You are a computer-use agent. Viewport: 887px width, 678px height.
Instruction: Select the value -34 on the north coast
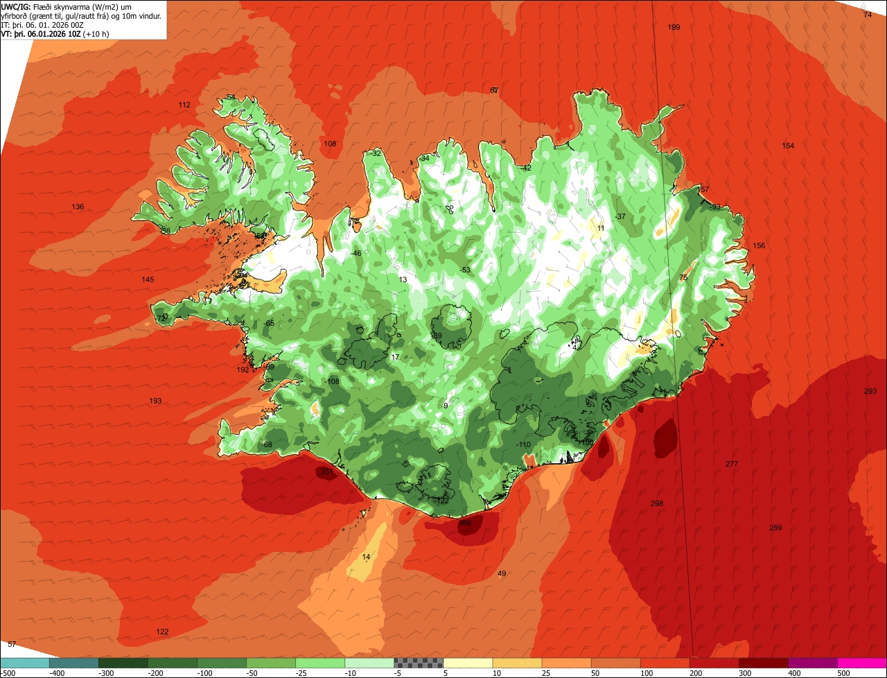pos(424,159)
